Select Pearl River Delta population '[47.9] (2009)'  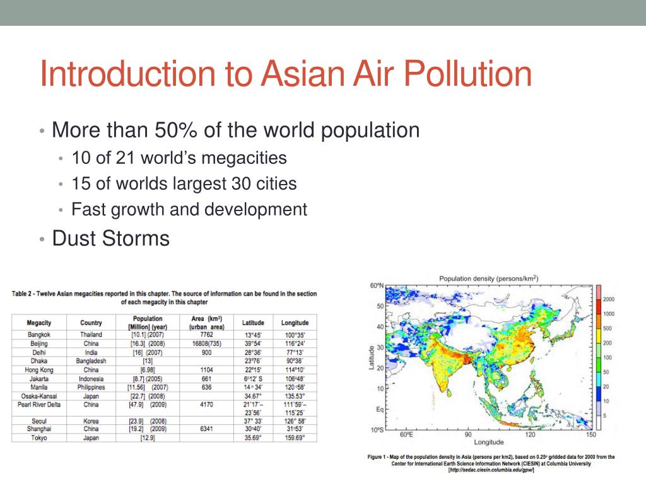tap(148, 405)
